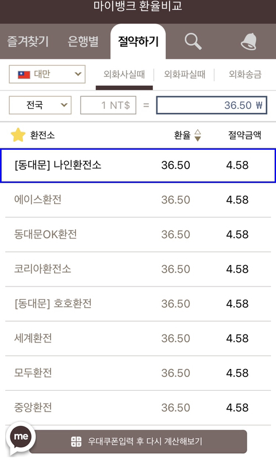Open the 'me' chat bubble icon
The height and width of the screenshot is (460, 276).
point(21,436)
